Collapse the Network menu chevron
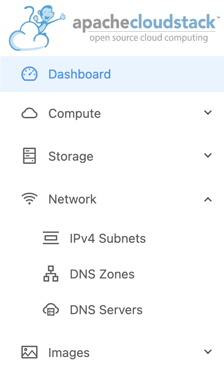Viewport: 224px width, 382px height. pos(207,199)
